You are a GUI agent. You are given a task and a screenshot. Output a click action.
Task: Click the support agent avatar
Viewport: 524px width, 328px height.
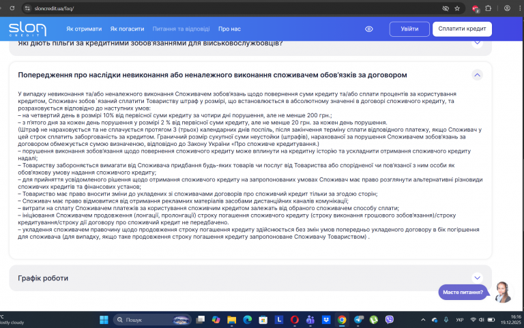coord(503,292)
